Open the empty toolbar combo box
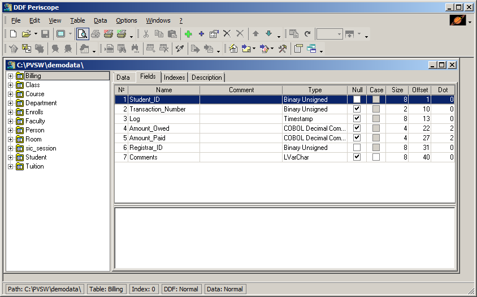Screen dimensions: 477x297 [x=329, y=34]
